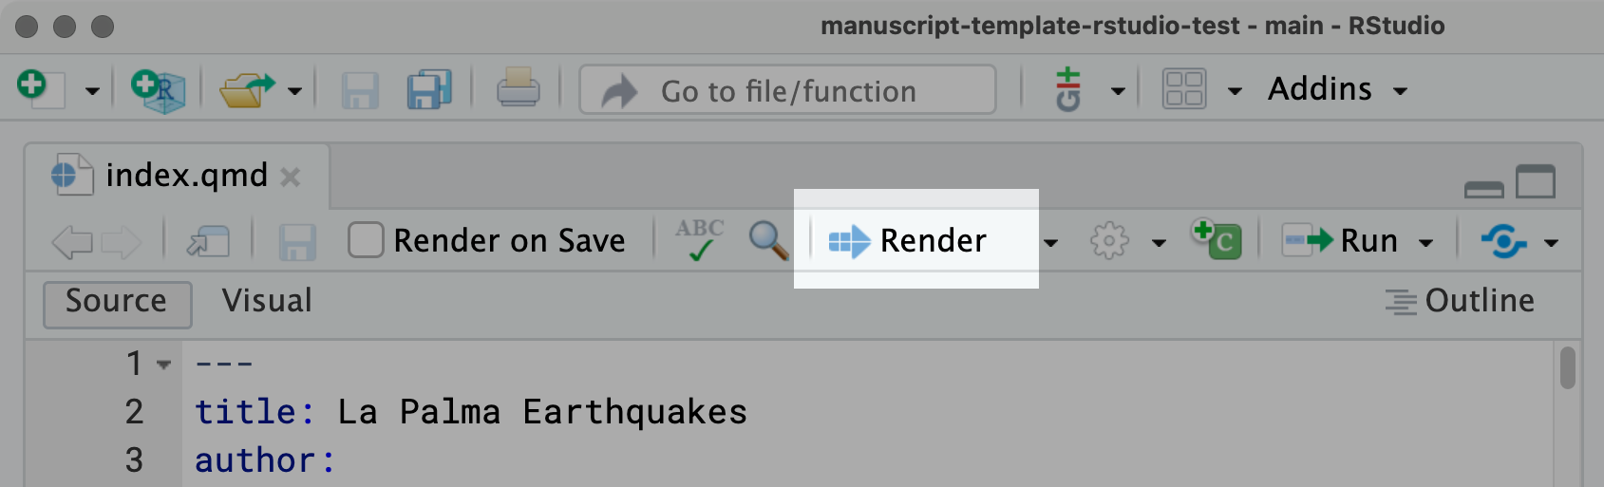Close the index.qmd tab

(291, 177)
